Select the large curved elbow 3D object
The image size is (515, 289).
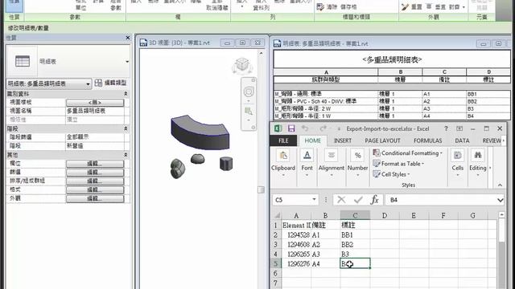pos(200,132)
